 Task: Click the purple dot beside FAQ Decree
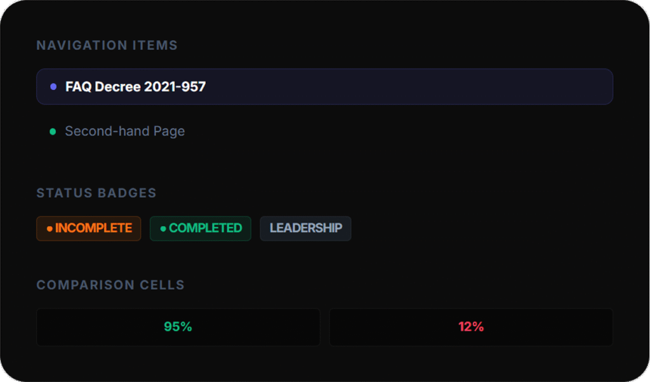[53, 86]
